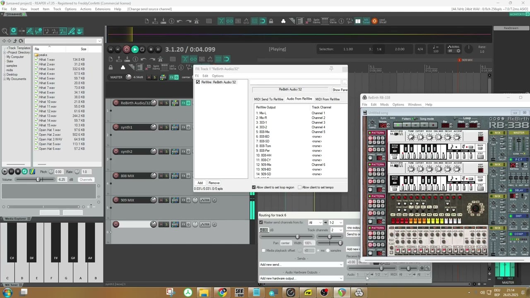Screen dimensions: 530x298
Task: Open FX window Options menu
Action: 218,76
